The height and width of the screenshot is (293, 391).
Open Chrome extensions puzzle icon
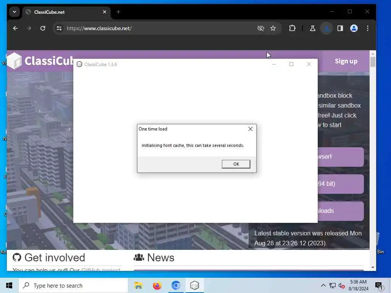point(292,28)
